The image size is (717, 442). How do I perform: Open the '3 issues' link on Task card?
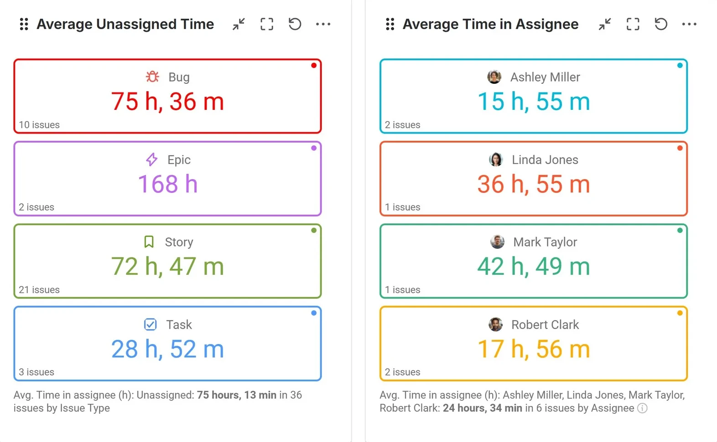click(x=36, y=372)
